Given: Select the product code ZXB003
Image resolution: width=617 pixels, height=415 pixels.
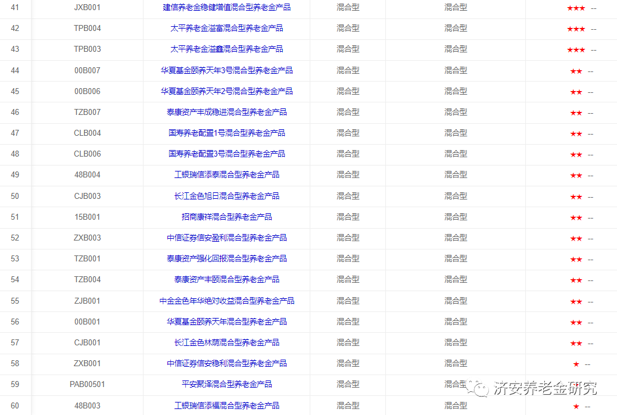Looking at the screenshot, I should click(88, 238).
